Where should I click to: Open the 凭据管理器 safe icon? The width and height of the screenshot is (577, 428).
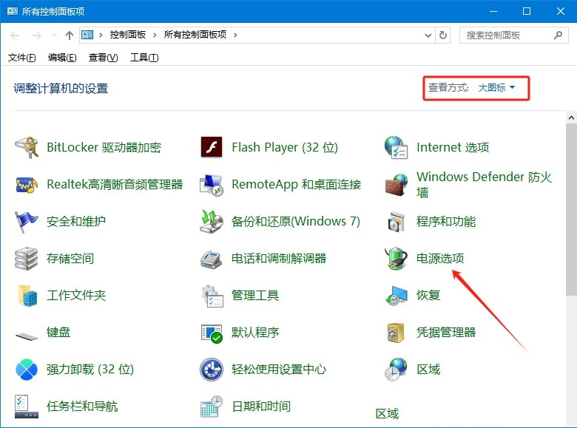pos(396,333)
